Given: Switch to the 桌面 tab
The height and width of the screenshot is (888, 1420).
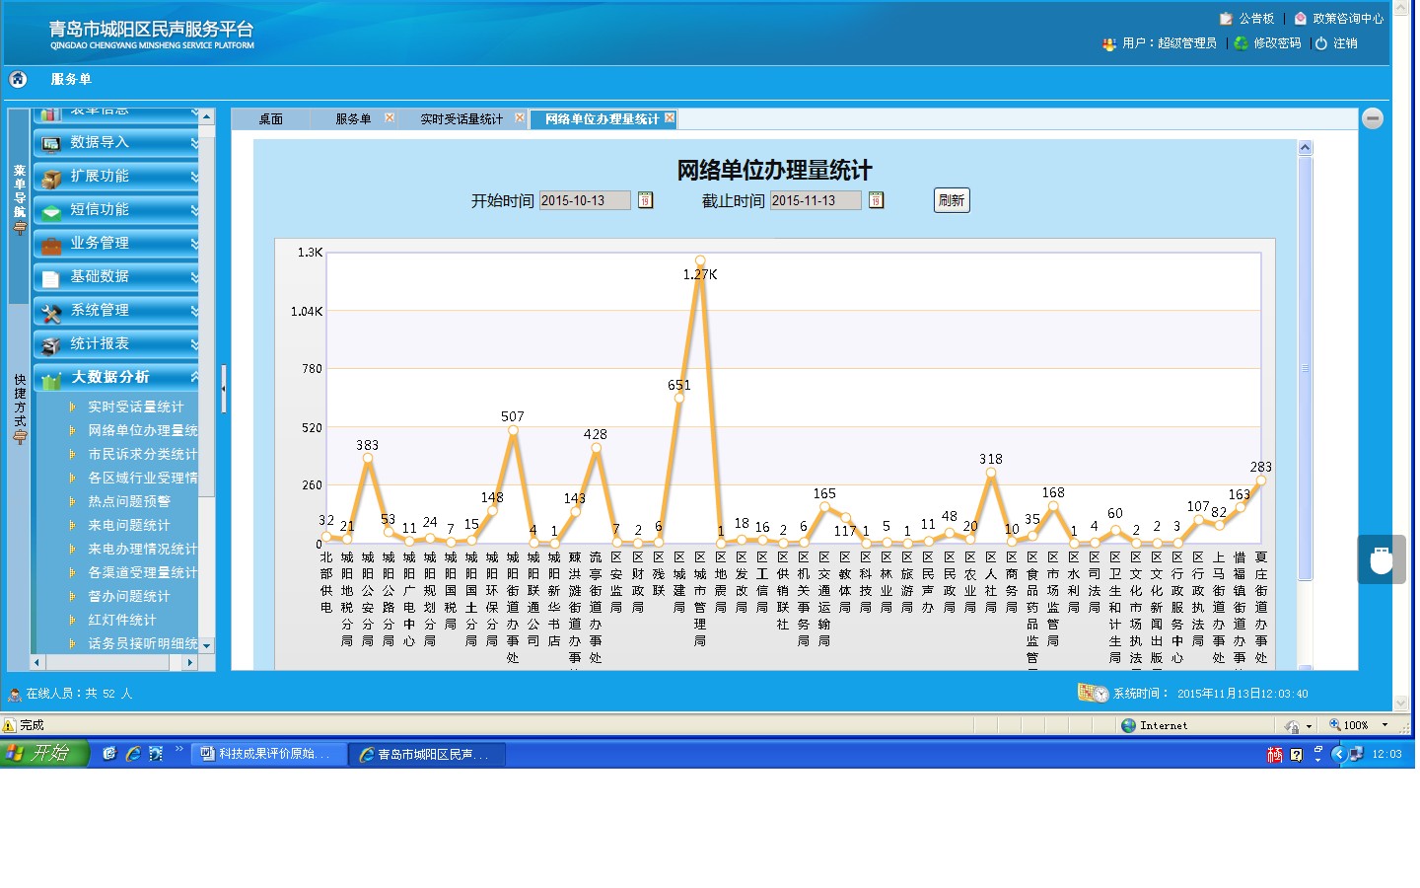Looking at the screenshot, I should pos(270,119).
